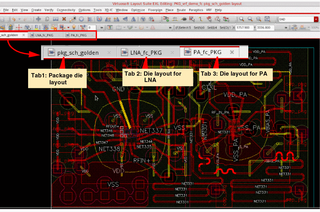Click the Undo arrow icon
Screen dimensions: 320x212
point(14,19)
